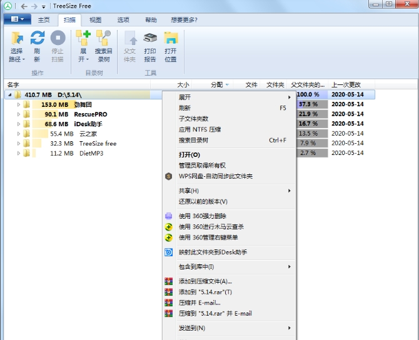Switch to the 视图 ribbon tab
419x340 pixels.
pyautogui.click(x=96, y=20)
